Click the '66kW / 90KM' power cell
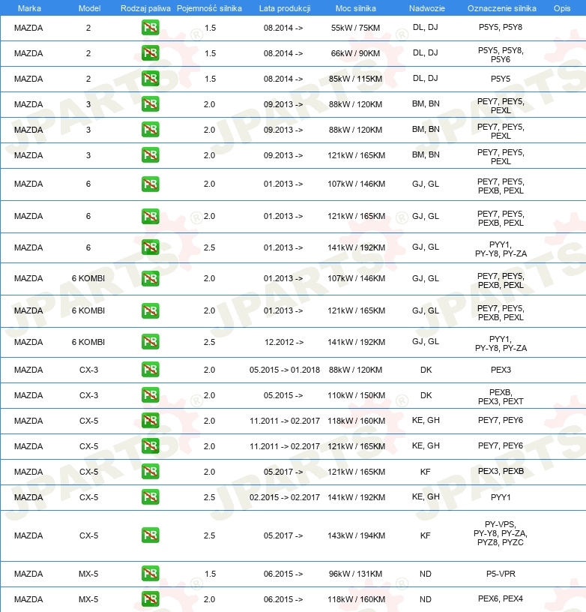The image size is (586, 612). [x=356, y=53]
